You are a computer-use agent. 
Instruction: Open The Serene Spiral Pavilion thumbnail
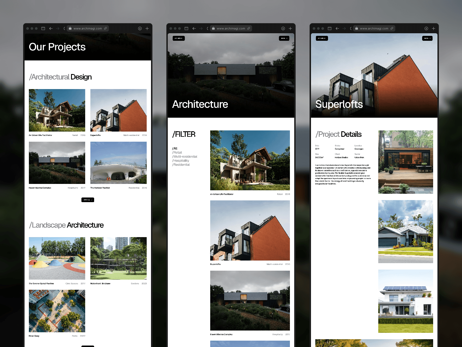point(57,258)
